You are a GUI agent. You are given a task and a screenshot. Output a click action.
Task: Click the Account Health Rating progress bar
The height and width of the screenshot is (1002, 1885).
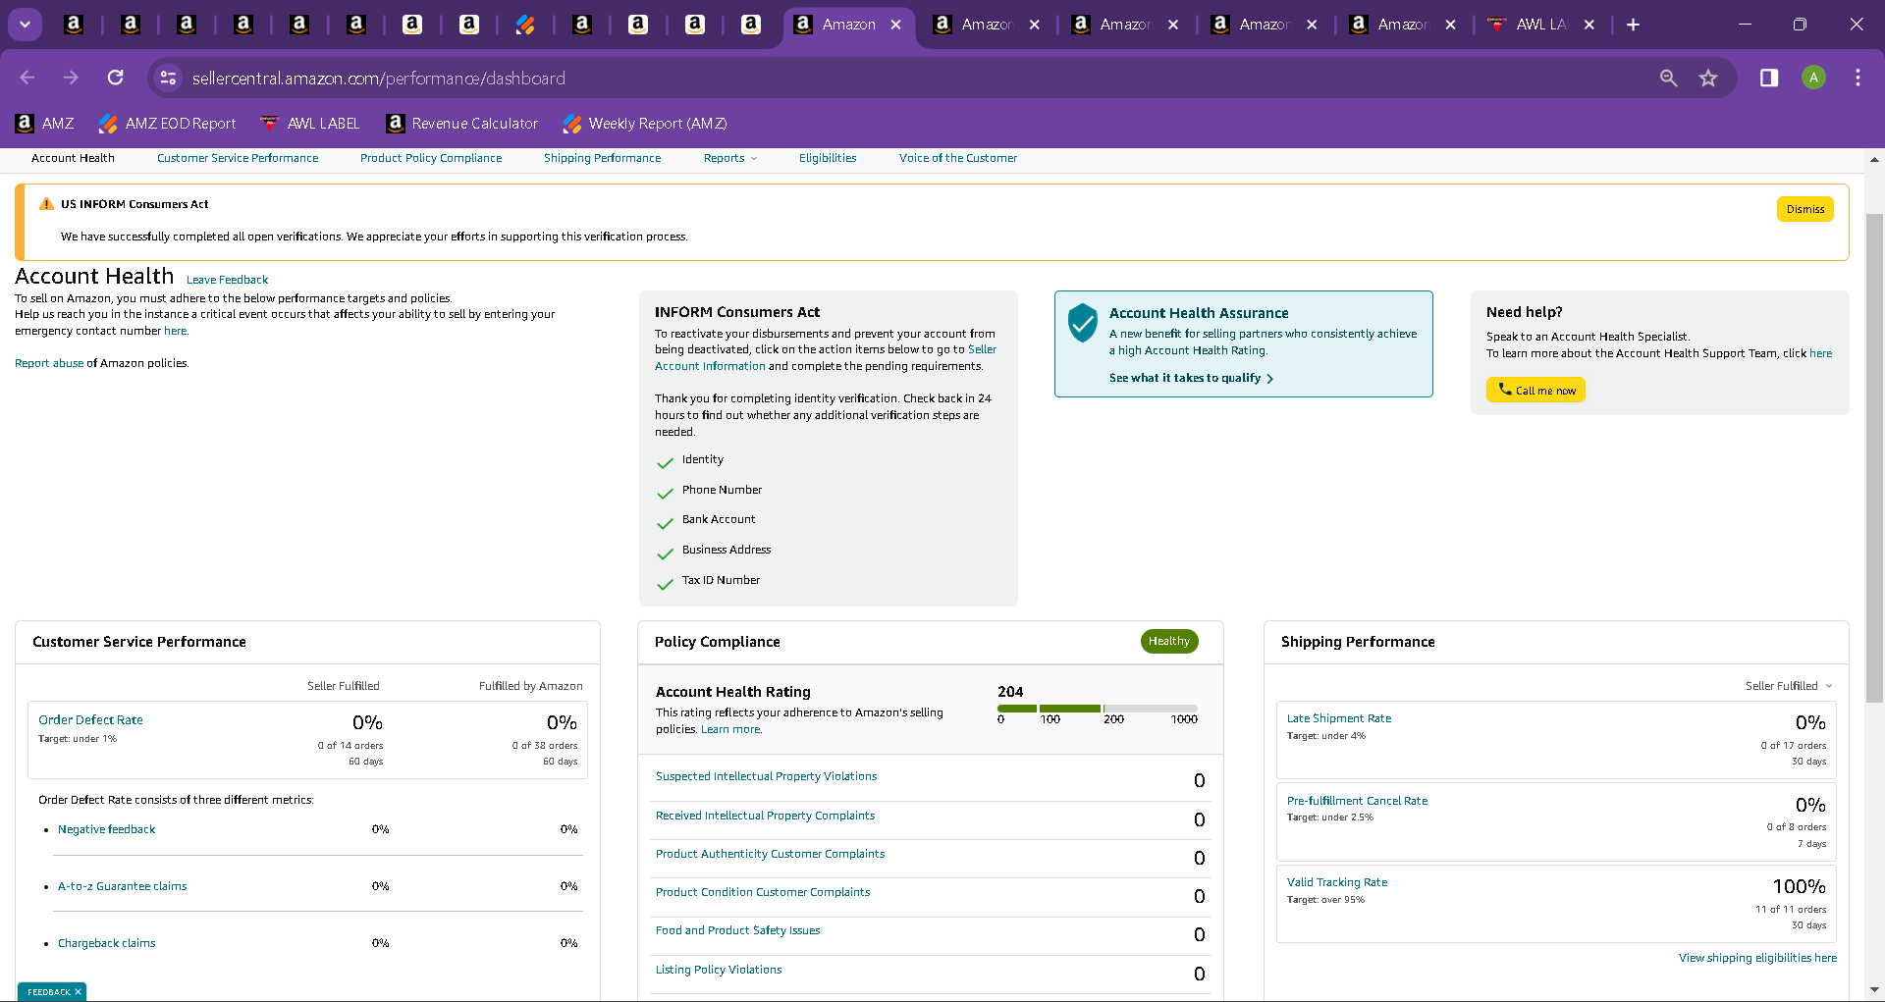(1097, 708)
